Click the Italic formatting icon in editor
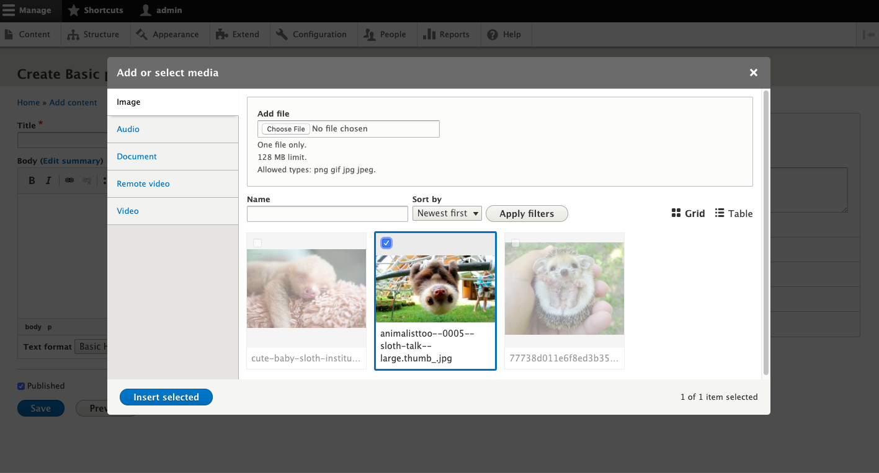Image resolution: width=879 pixels, height=473 pixels. pos(48,180)
